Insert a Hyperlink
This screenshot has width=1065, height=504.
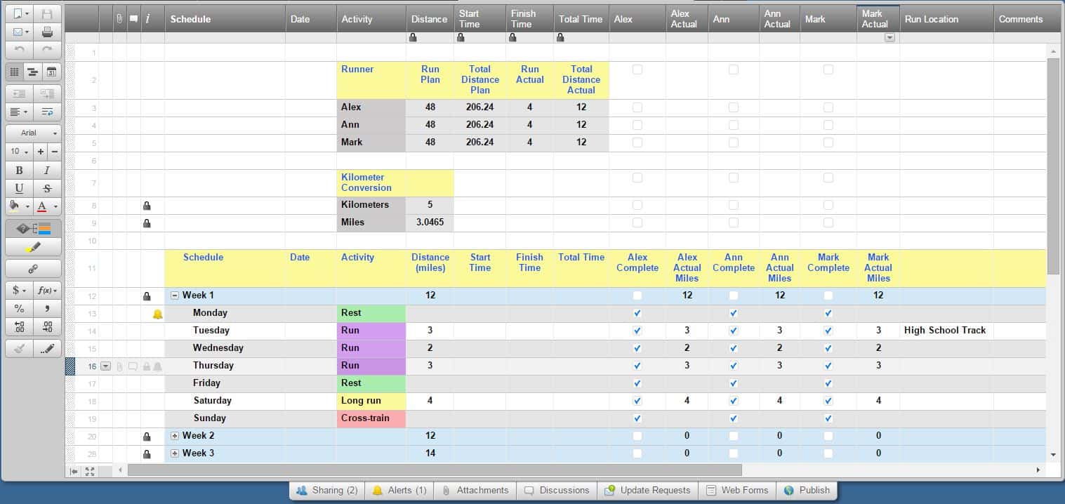pos(33,268)
